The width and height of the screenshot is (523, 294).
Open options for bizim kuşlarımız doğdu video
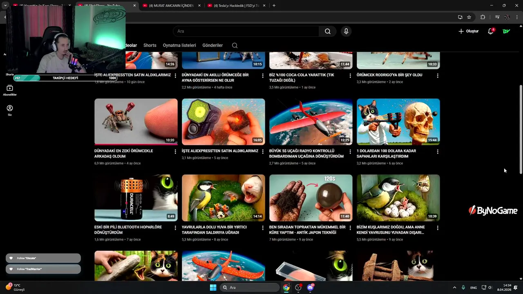(x=438, y=228)
